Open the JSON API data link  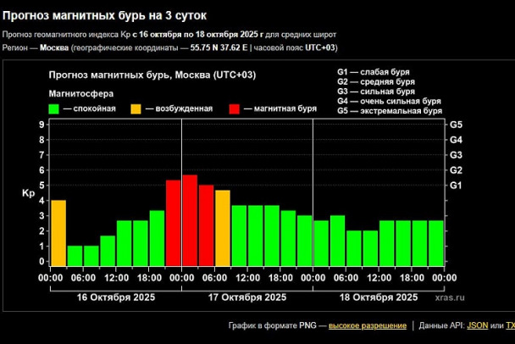coord(477,325)
